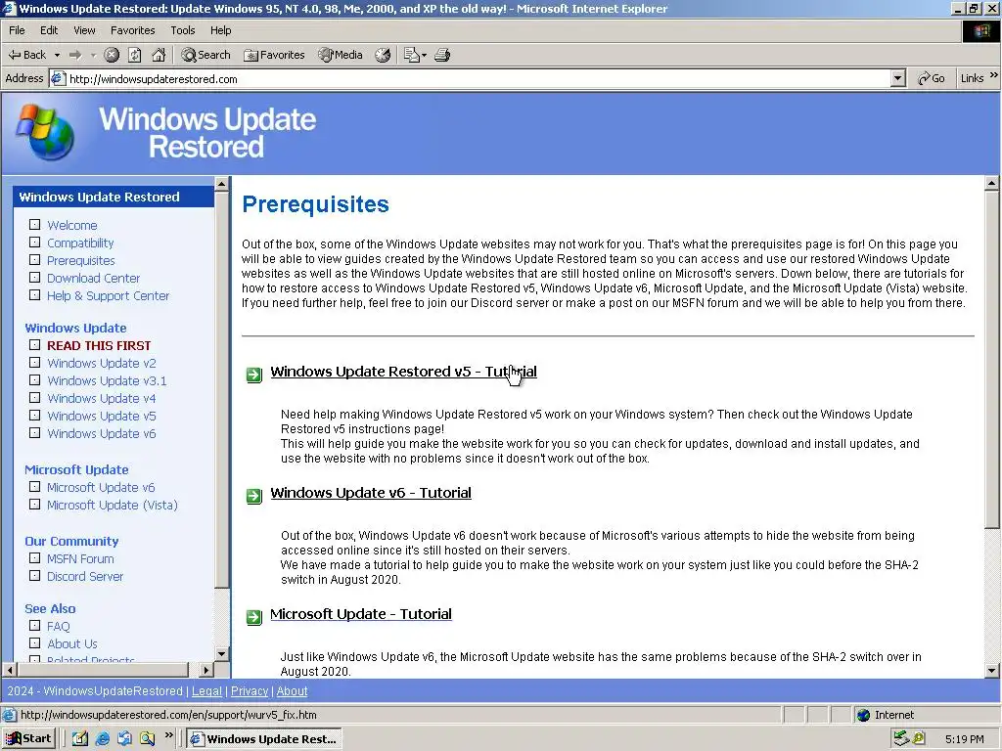Open the Edit menu
Image resolution: width=1002 pixels, height=751 pixels.
(49, 30)
